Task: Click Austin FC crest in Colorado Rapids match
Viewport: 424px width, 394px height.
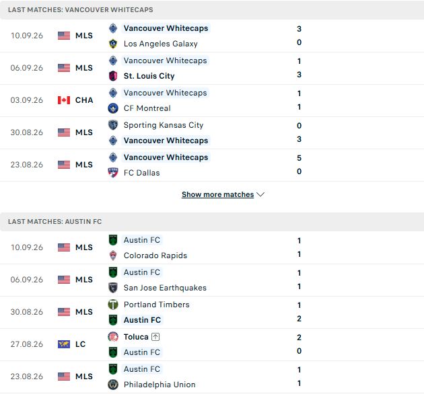Action: [x=113, y=240]
